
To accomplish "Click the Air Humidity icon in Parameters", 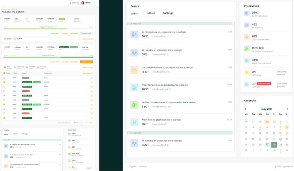I will pyautogui.click(x=247, y=25).
